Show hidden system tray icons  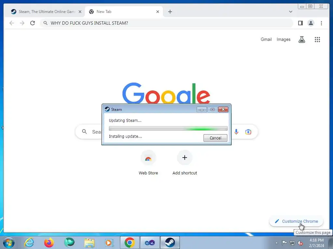pyautogui.click(x=276, y=243)
